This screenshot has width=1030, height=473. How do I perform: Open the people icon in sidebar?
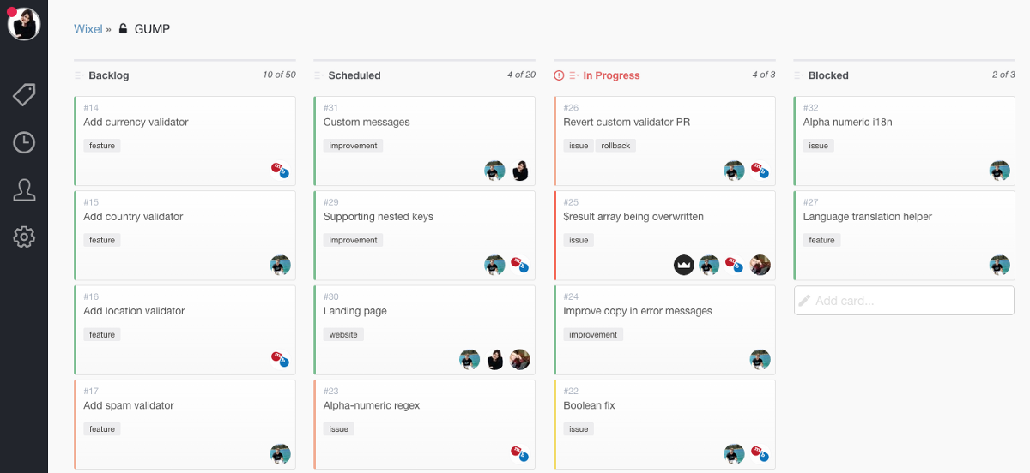pyautogui.click(x=24, y=189)
